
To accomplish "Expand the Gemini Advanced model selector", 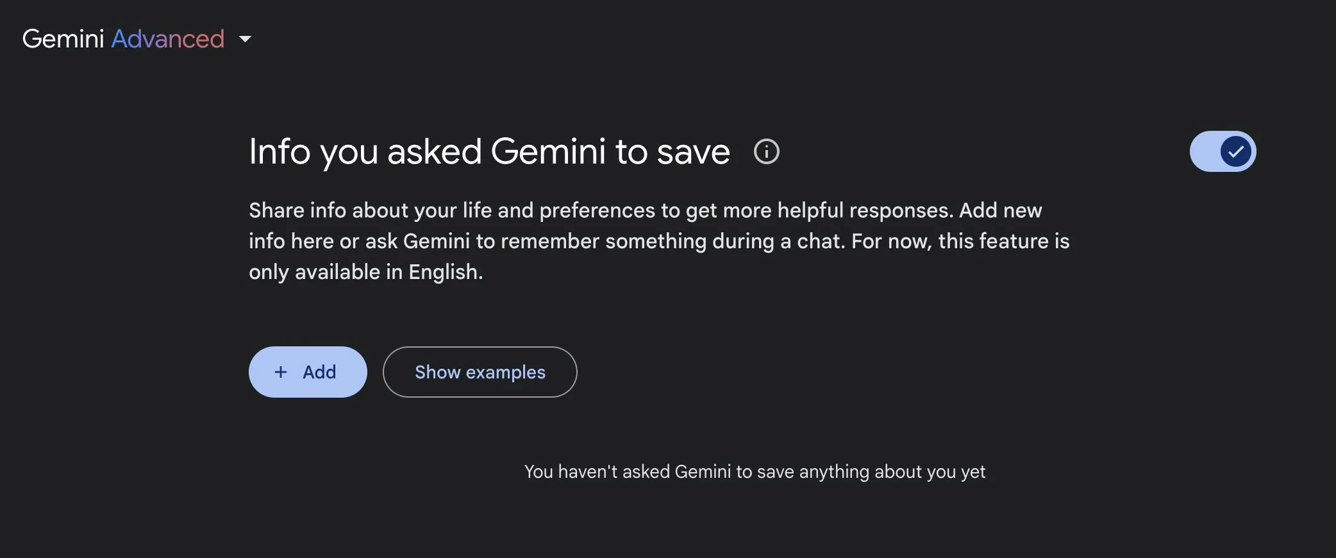I will click(x=137, y=39).
